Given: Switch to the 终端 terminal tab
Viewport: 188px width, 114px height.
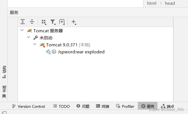Looking at the screenshot, I should coord(103,106).
